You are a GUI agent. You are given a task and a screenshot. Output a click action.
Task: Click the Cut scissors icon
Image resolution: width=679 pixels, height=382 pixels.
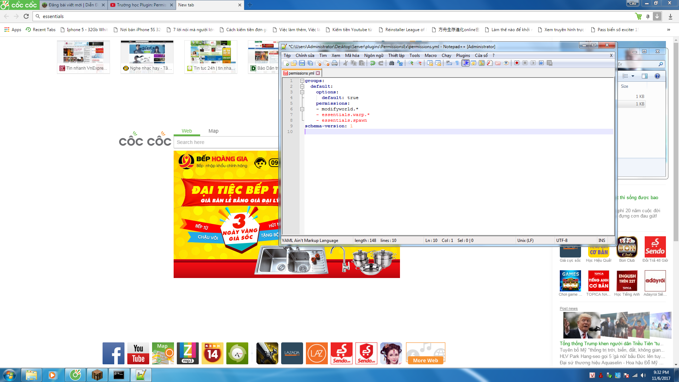pyautogui.click(x=345, y=63)
